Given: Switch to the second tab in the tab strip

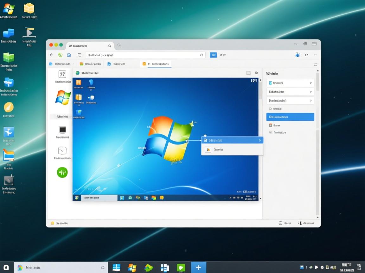Looking at the screenshot, I should (90, 64).
